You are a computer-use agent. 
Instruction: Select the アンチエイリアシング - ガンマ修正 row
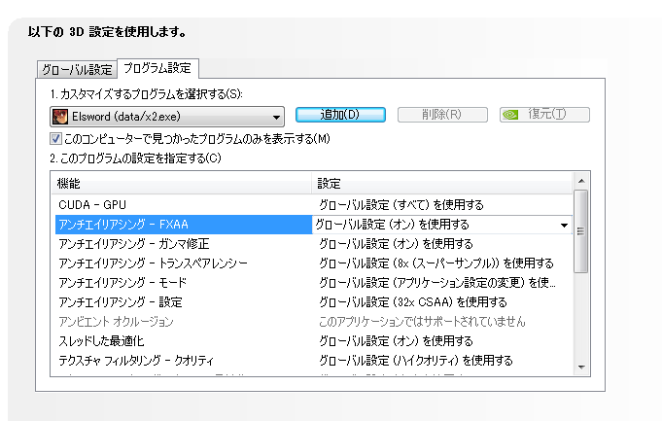312,244
